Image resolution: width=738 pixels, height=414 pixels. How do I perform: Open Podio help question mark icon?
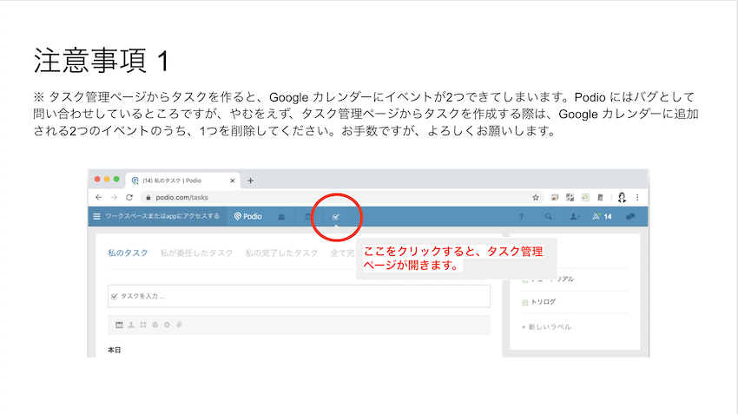tap(521, 217)
